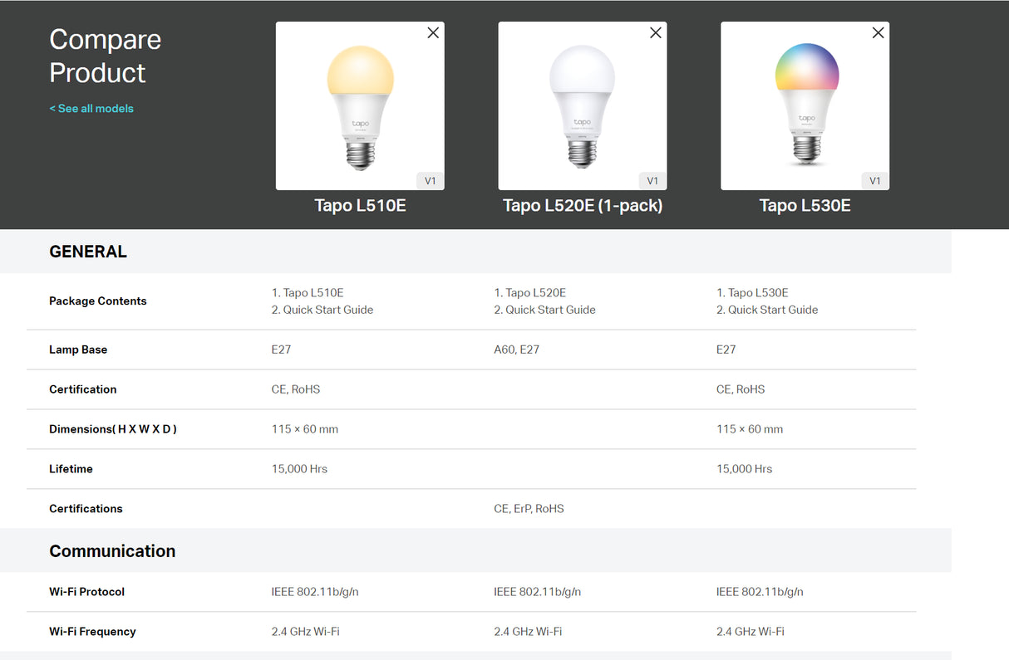
Task: Select the Package Contents row label
Action: pos(97,301)
